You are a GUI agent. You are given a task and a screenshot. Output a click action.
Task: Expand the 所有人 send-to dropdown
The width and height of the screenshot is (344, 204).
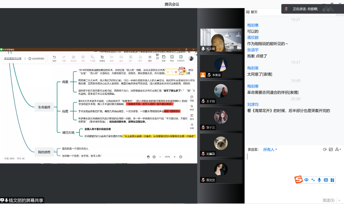(x=270, y=150)
